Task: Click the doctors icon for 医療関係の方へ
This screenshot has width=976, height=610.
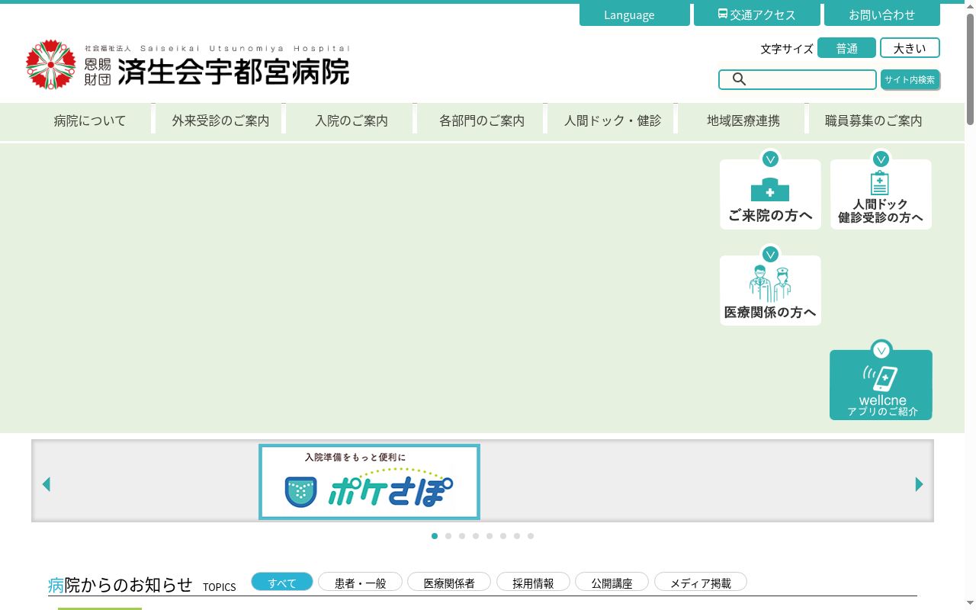Action: pos(770,284)
